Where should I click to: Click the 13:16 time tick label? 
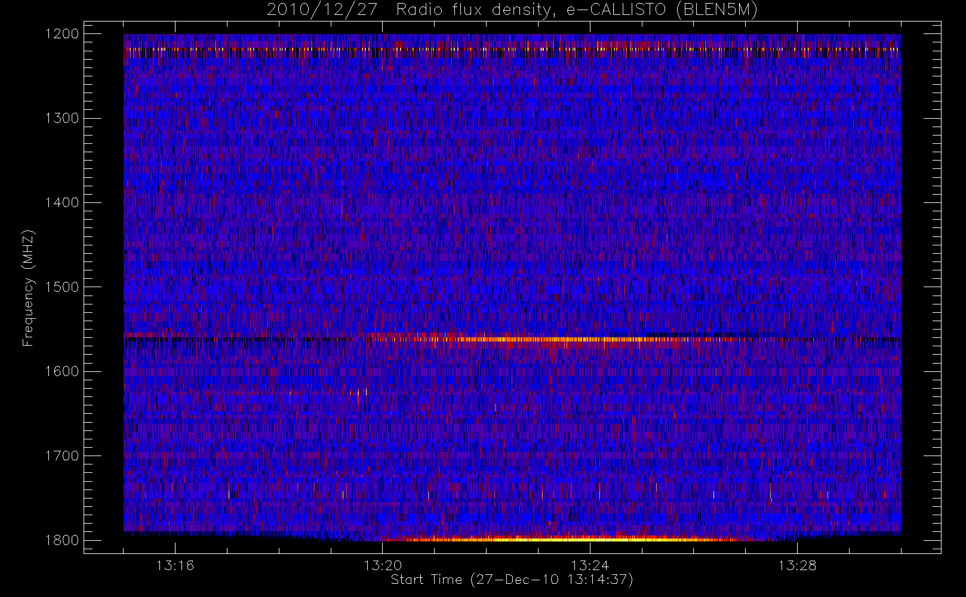[176, 565]
